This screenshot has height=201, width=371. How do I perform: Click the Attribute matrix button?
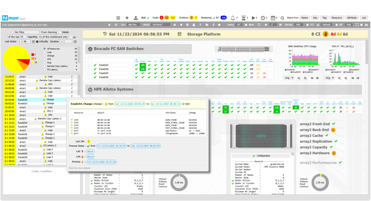351,18
